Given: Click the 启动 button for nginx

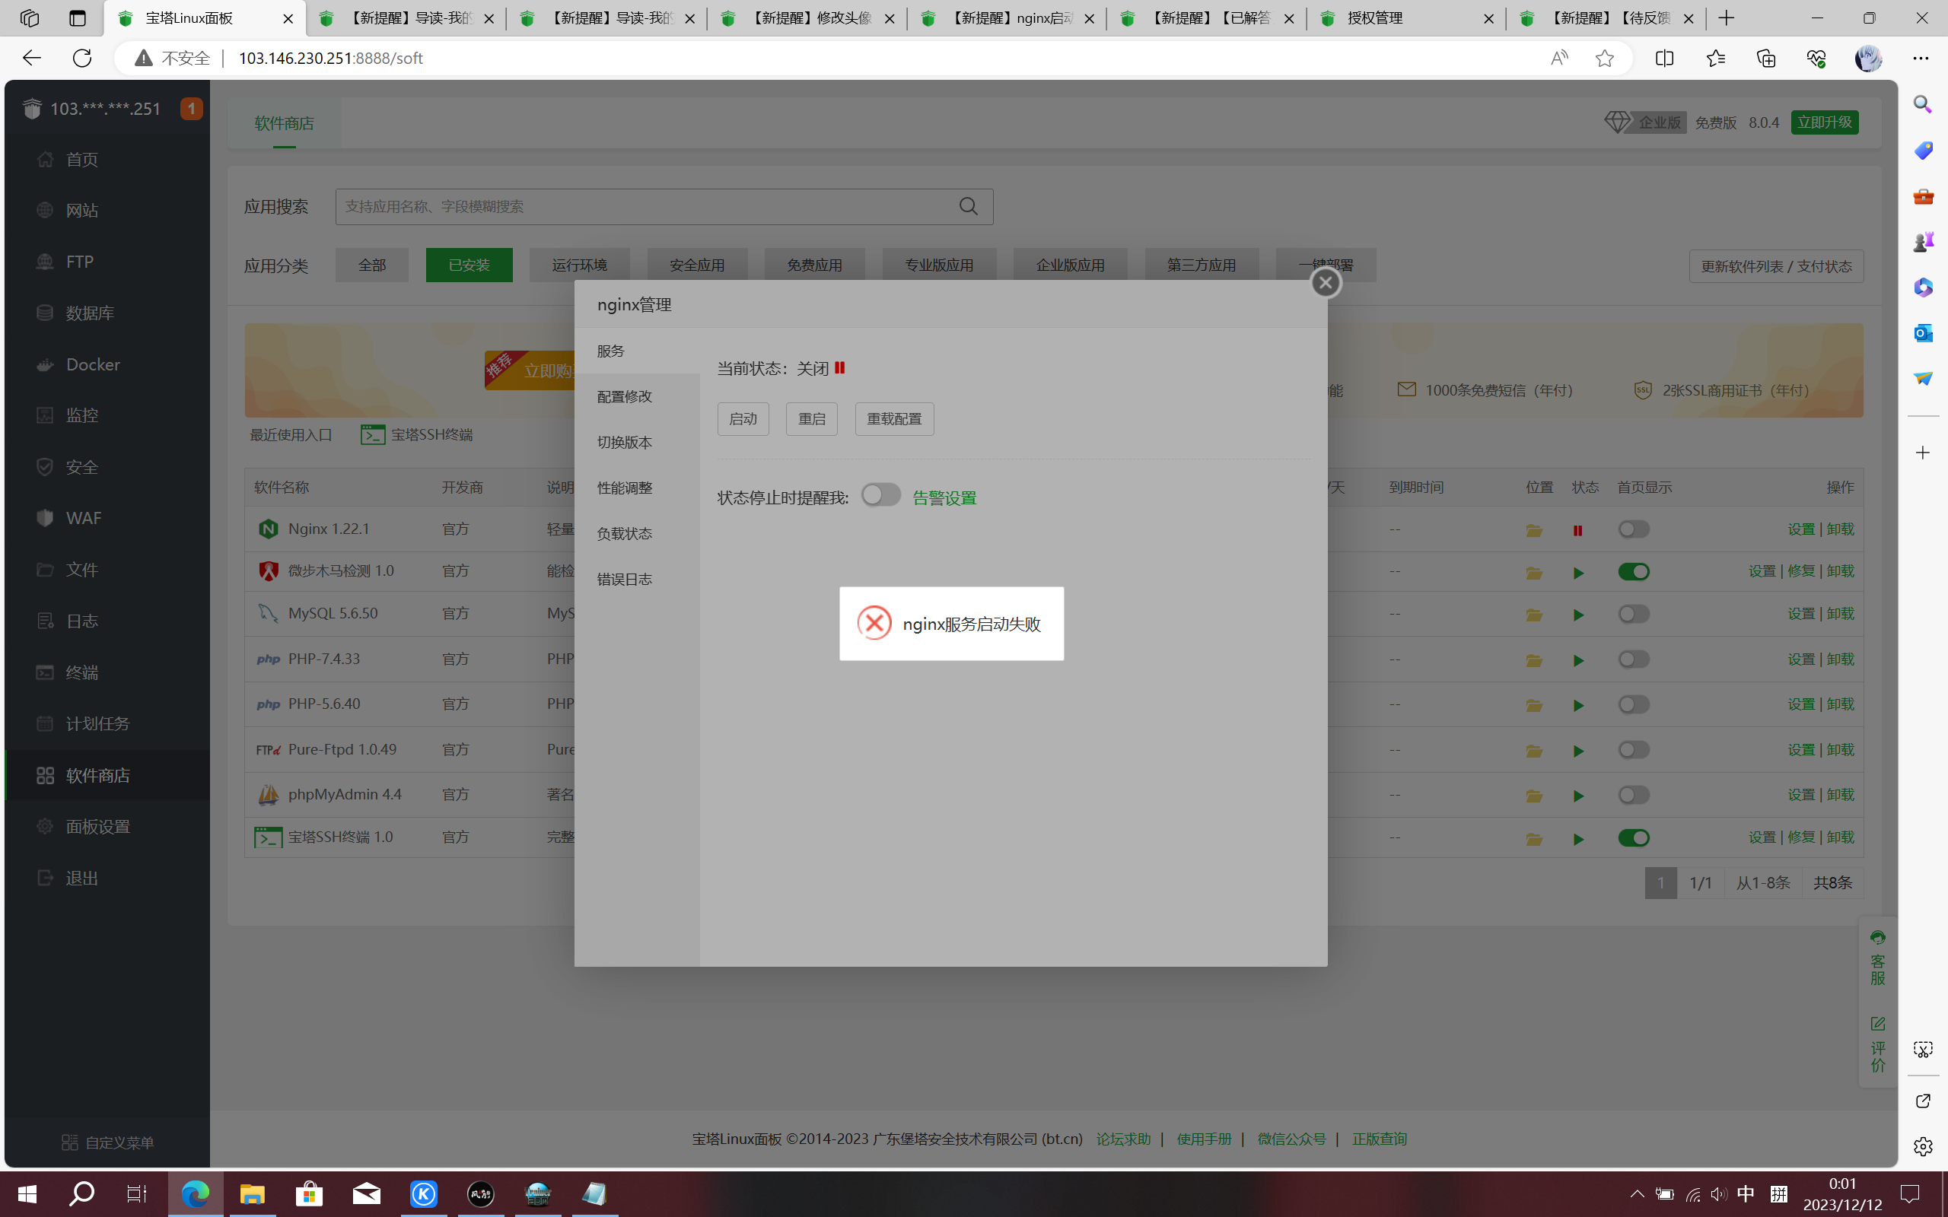Looking at the screenshot, I should (x=743, y=418).
